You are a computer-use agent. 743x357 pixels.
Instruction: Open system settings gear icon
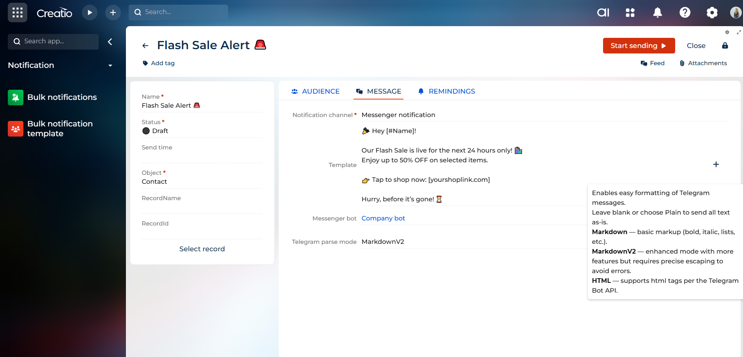pos(712,12)
